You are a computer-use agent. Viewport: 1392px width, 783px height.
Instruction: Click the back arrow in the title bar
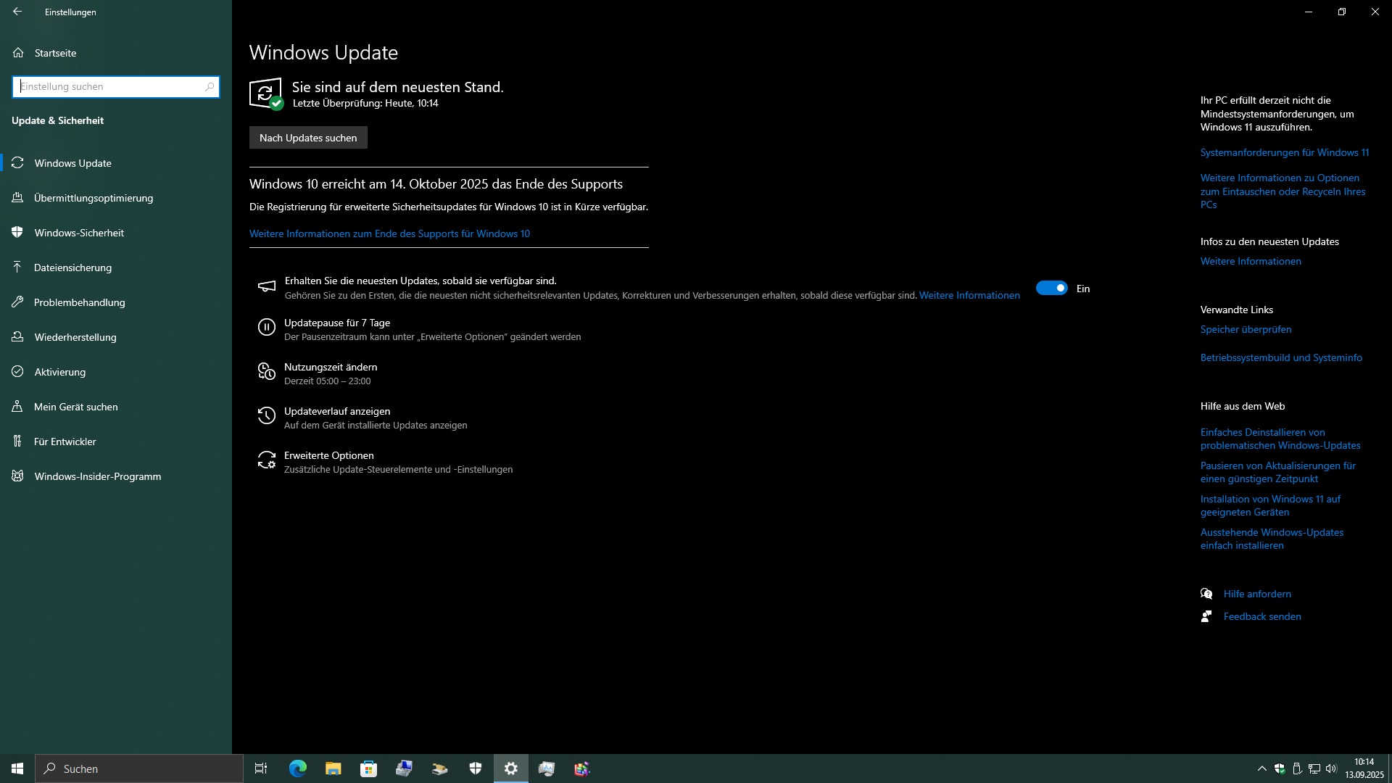click(x=17, y=12)
